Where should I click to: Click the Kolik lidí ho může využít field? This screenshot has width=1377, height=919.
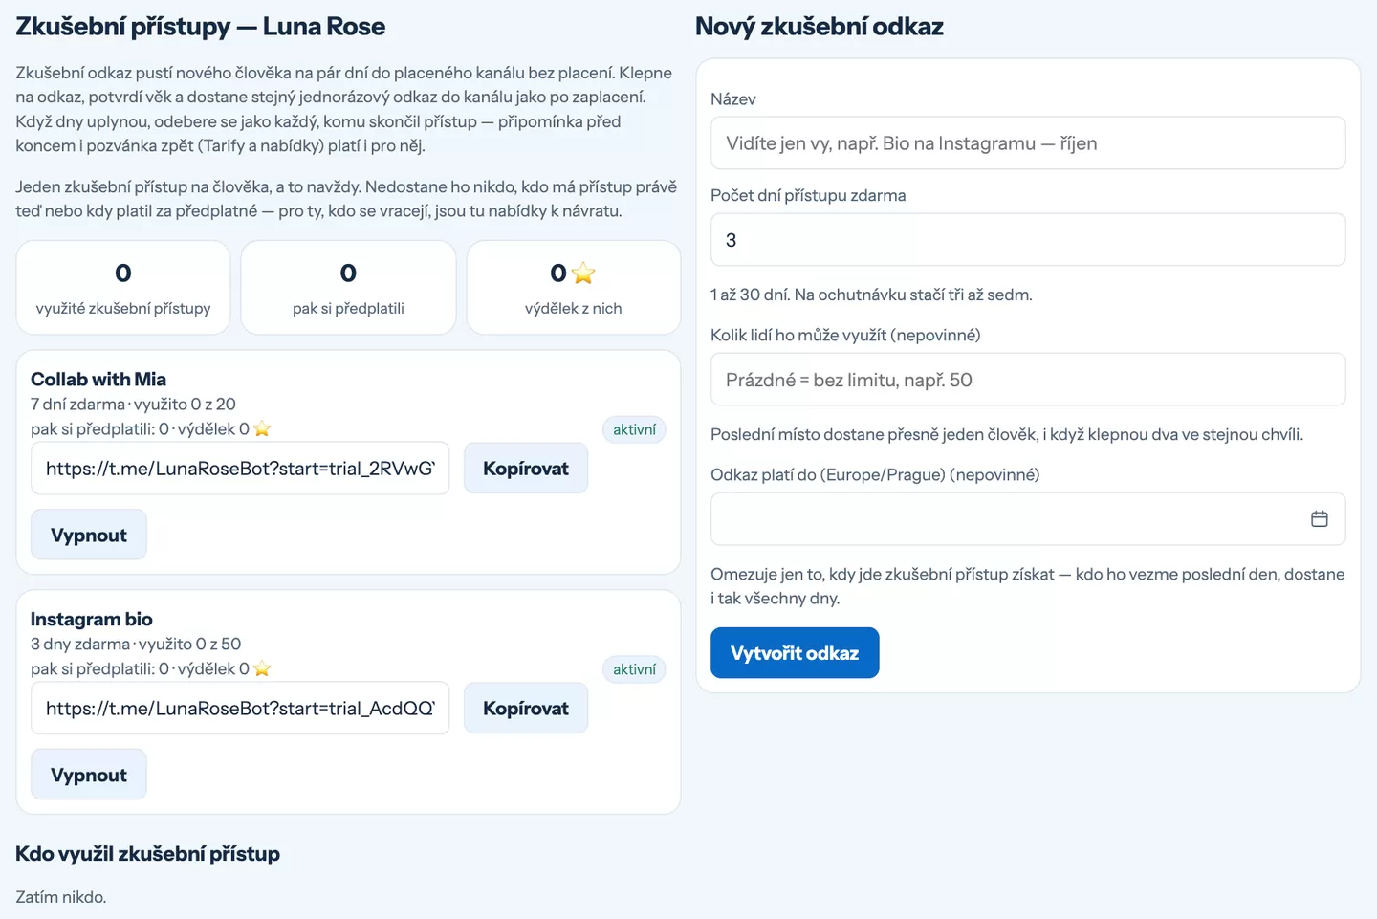(x=1028, y=380)
